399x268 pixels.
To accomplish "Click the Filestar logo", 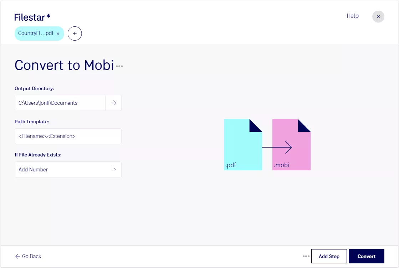I will [32, 17].
